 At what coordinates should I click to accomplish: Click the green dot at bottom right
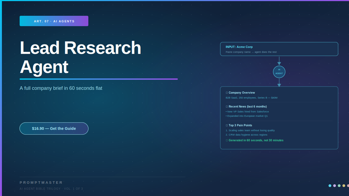pyautogui.click(x=339, y=186)
